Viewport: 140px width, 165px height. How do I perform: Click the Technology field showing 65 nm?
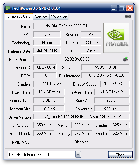(47, 43)
